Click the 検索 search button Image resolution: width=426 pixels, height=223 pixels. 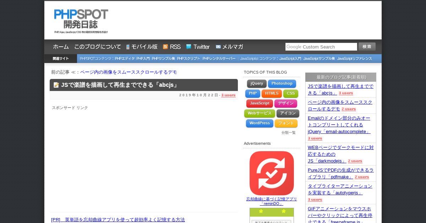tap(367, 46)
